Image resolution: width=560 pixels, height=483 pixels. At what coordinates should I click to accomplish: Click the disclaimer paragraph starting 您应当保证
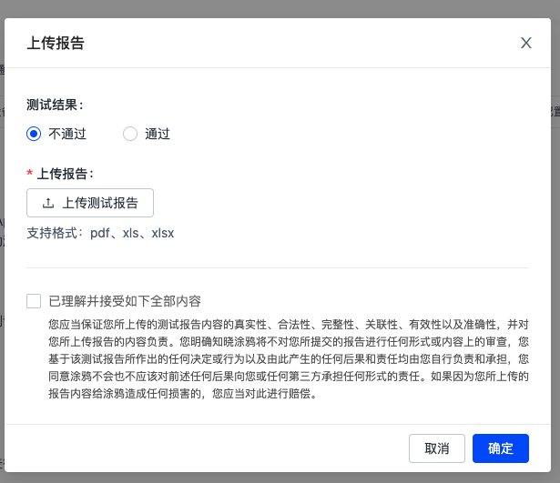pos(289,359)
